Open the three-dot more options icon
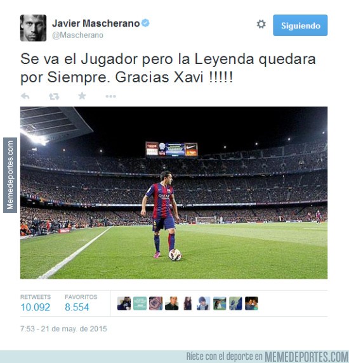The width and height of the screenshot is (349, 363). pos(110,96)
